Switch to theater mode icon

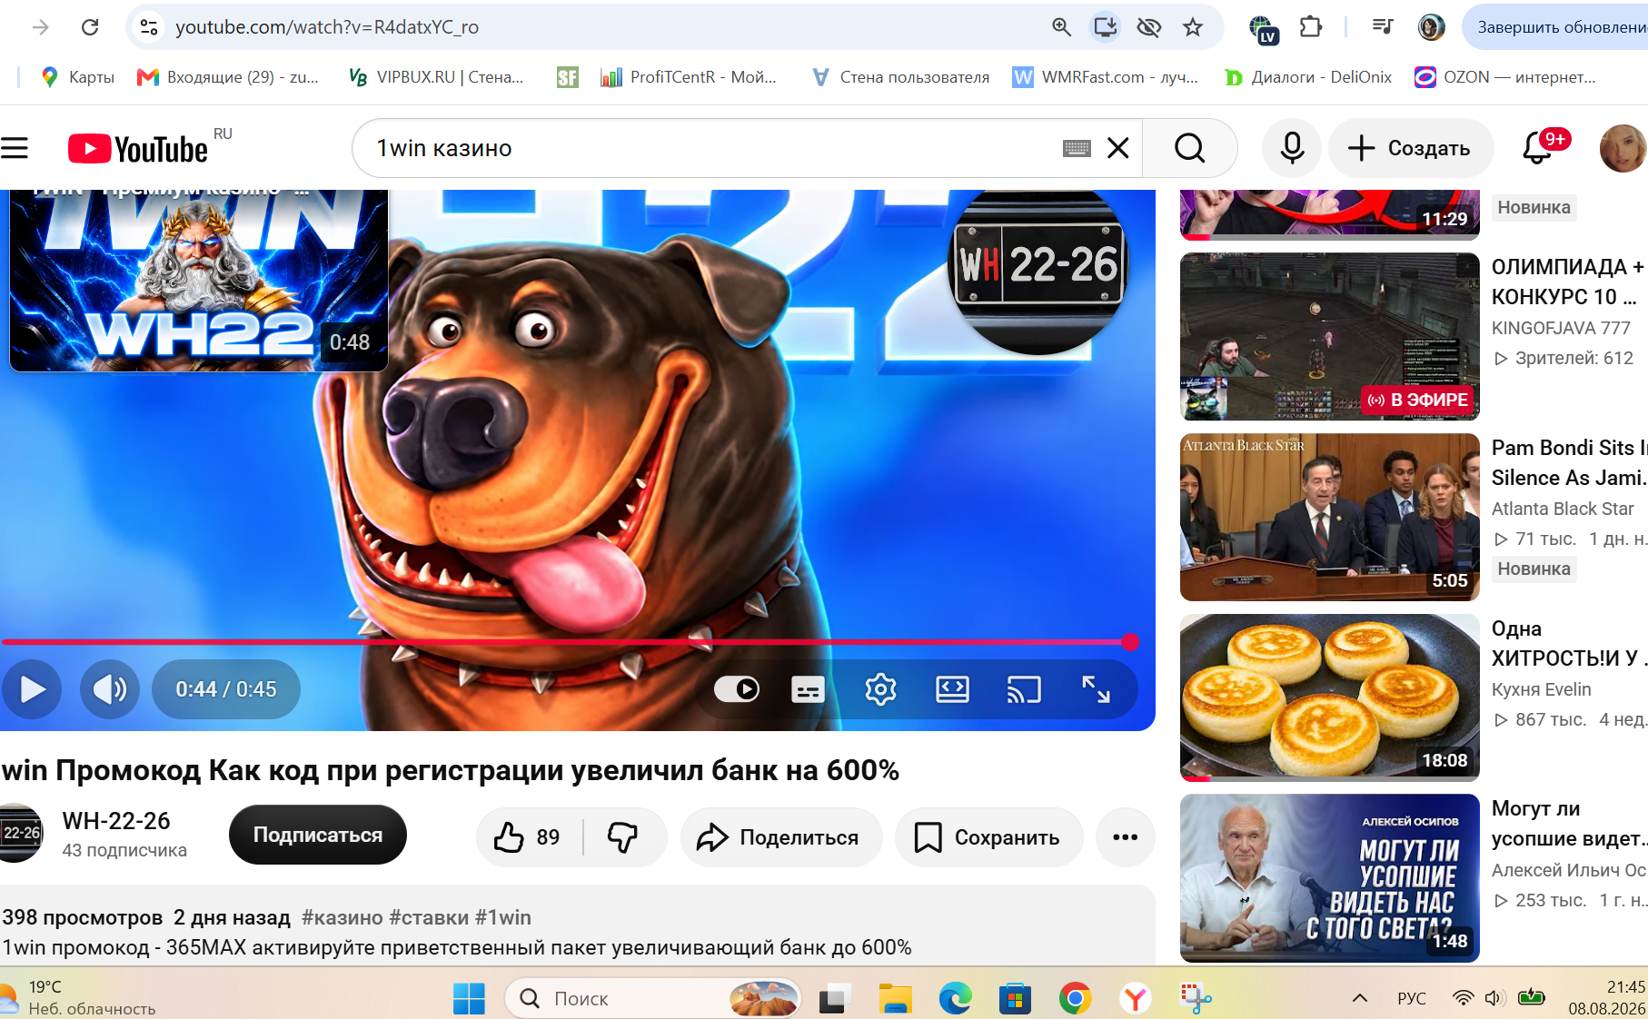coord(952,689)
